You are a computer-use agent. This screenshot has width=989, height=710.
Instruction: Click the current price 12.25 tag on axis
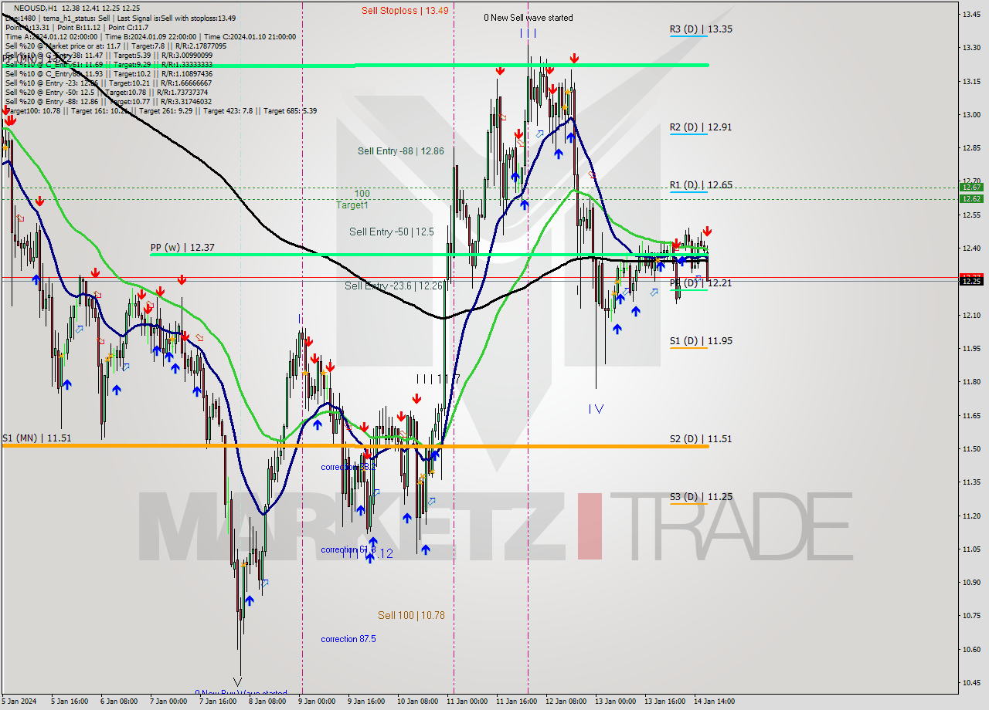pyautogui.click(x=971, y=281)
